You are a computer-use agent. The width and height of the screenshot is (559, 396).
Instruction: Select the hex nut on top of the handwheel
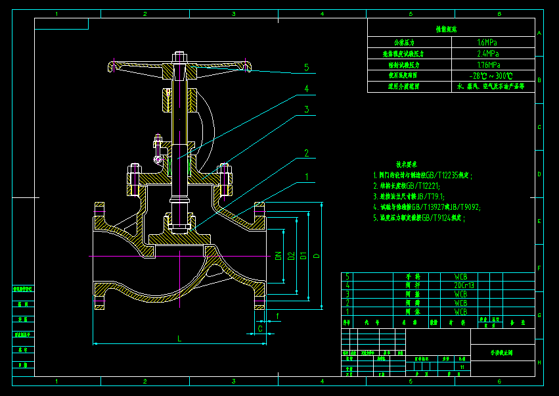coord(180,57)
